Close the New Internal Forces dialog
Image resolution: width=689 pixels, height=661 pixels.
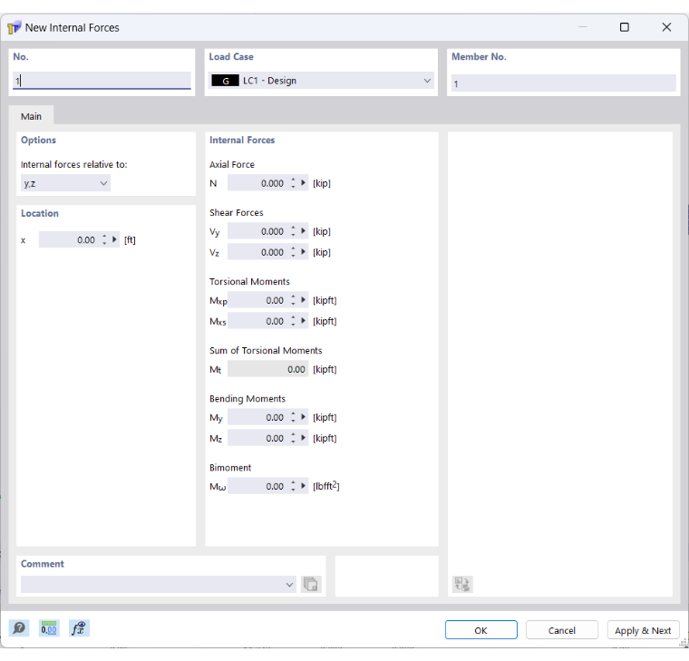point(666,27)
